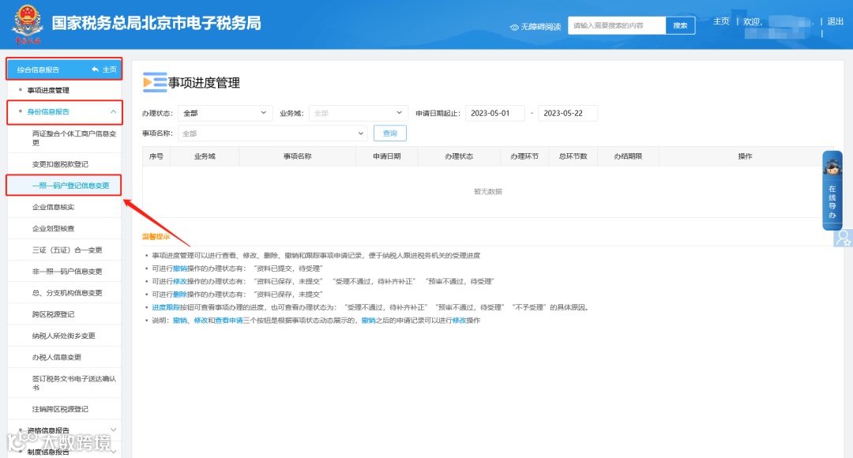This screenshot has height=458, width=853.
Task: Click the 操作 column header
Action: coord(745,156)
